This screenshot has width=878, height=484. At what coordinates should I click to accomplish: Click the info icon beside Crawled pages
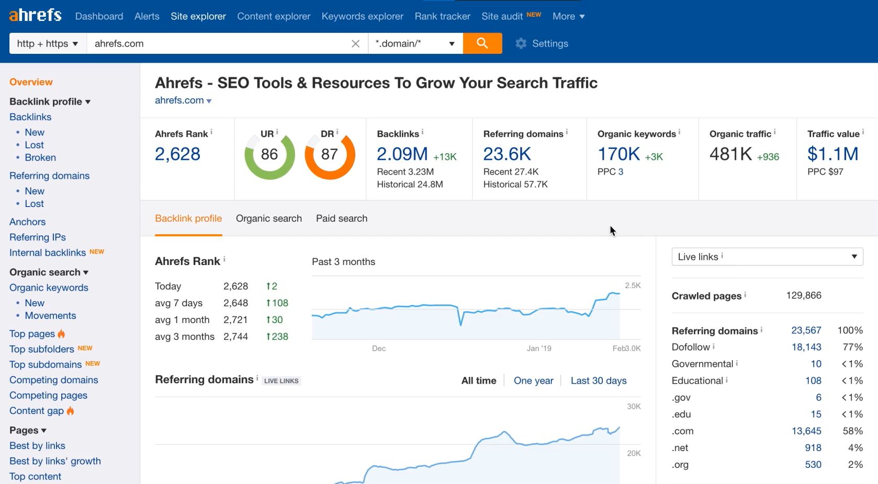click(x=745, y=295)
